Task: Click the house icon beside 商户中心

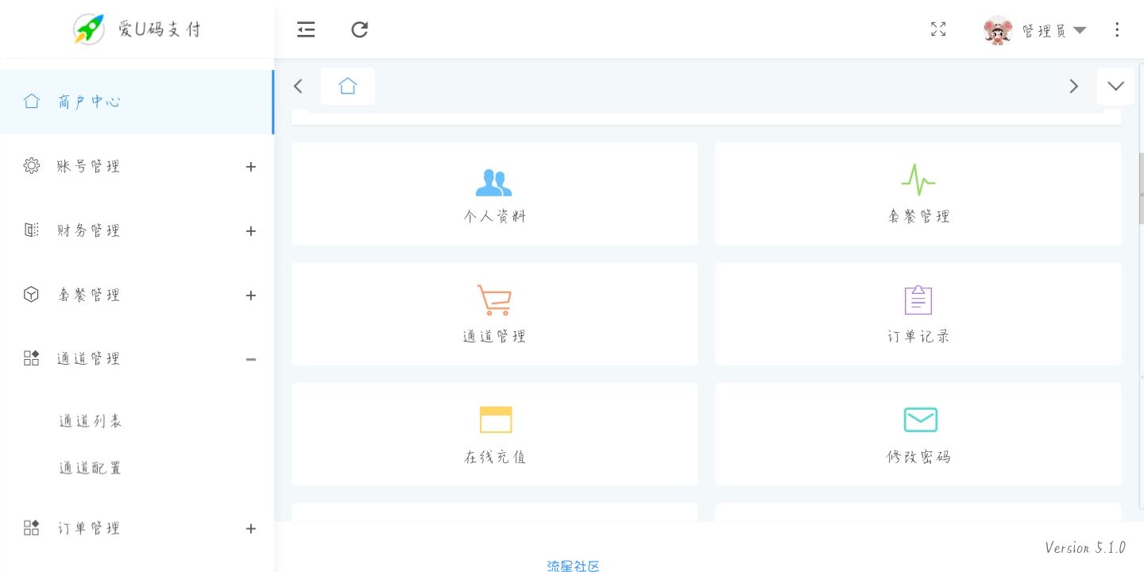Action: point(32,101)
